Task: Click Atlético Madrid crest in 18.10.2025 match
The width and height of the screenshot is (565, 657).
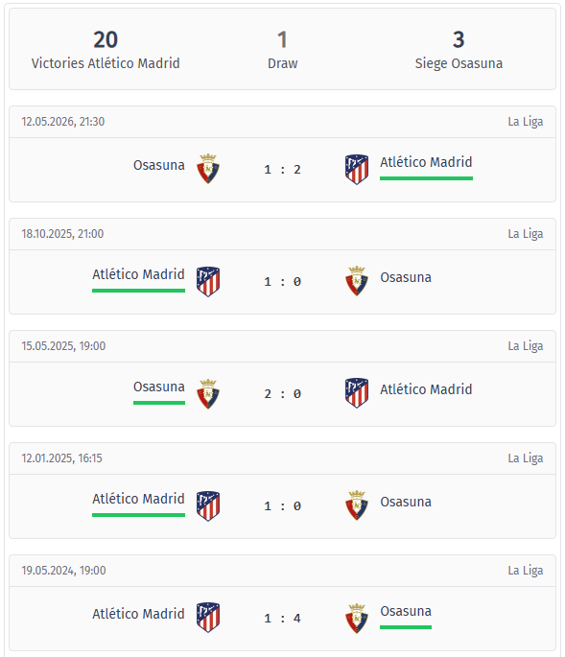Action: point(208,281)
